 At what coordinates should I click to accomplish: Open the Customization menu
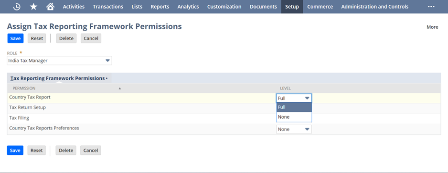pyautogui.click(x=224, y=7)
